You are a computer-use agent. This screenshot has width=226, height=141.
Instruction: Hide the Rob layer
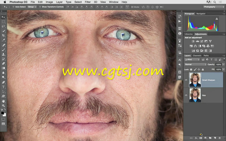pyautogui.click(x=186, y=95)
